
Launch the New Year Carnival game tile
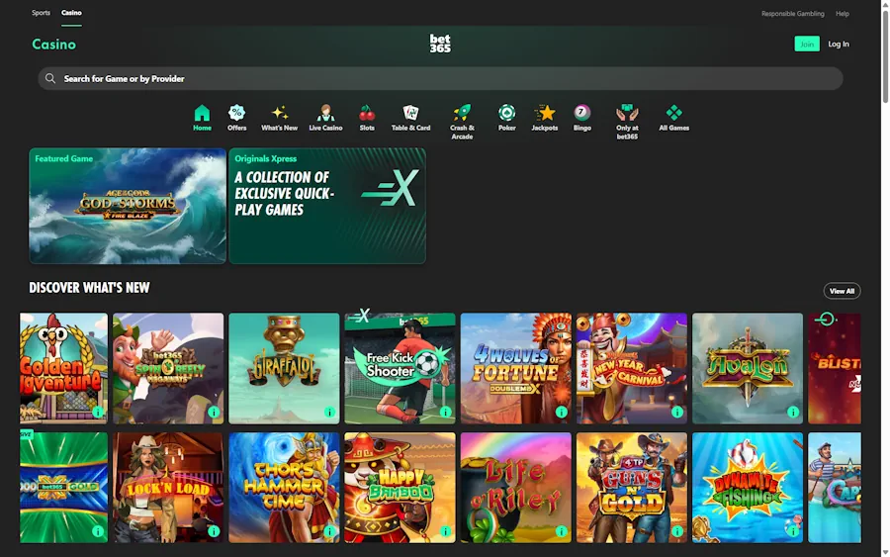pos(632,368)
